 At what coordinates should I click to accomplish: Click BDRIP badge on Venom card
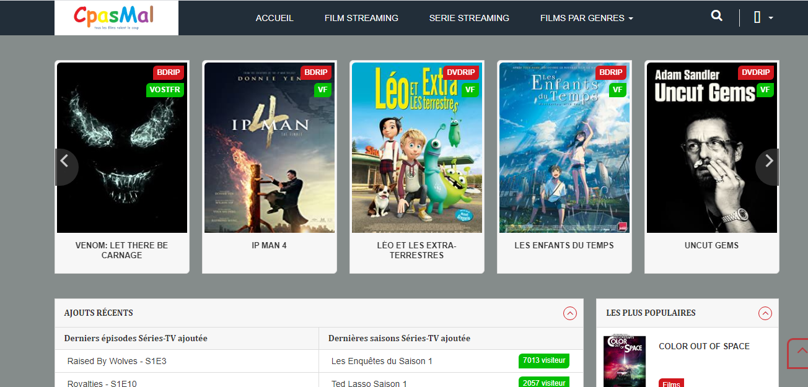click(x=169, y=72)
